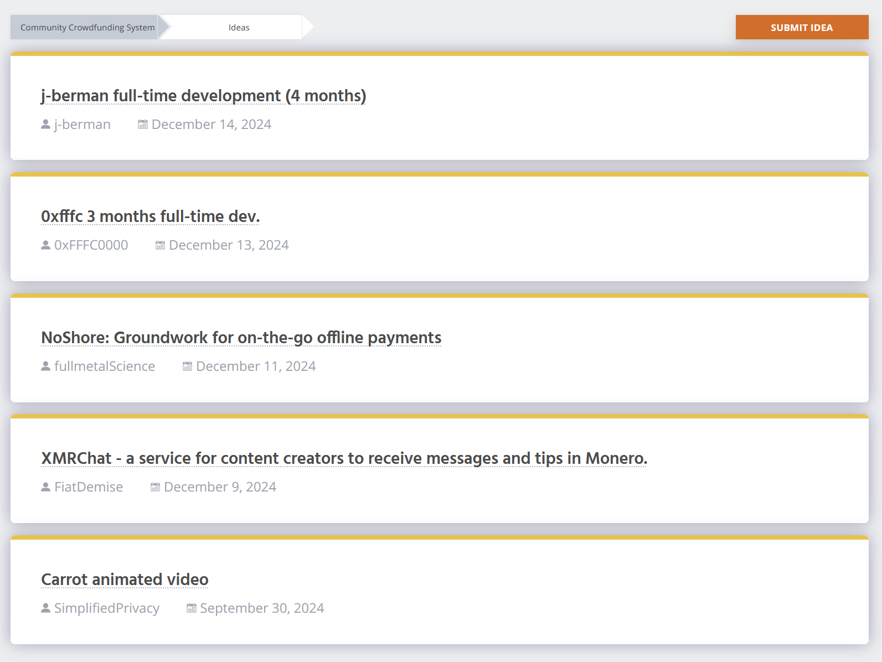Click the date December 14, 2024
882x662 pixels.
point(212,125)
